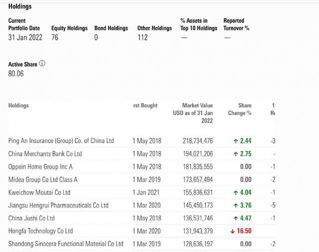The height and width of the screenshot is (252, 319).
Task: Click Bond Holdings value 0
Action: 96,37
